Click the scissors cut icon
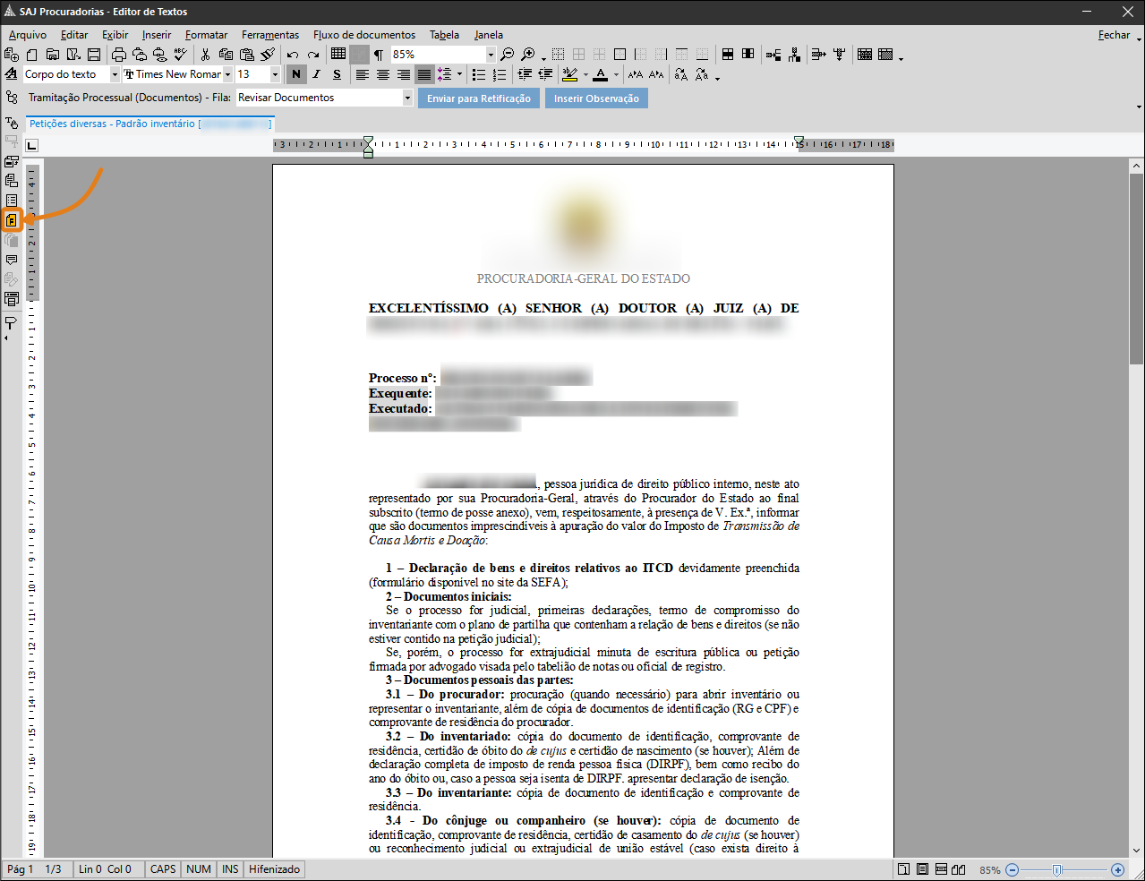This screenshot has width=1145, height=881. tap(205, 55)
